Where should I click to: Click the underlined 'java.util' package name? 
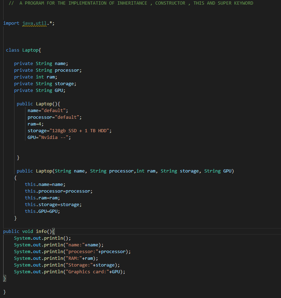[x=34, y=23]
